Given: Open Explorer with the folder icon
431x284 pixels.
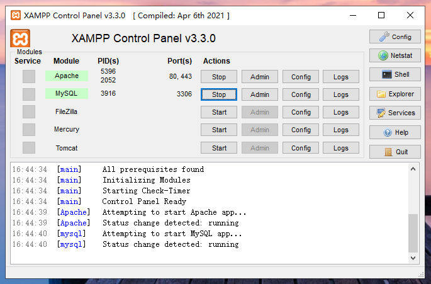Looking at the screenshot, I should pyautogui.click(x=395, y=94).
